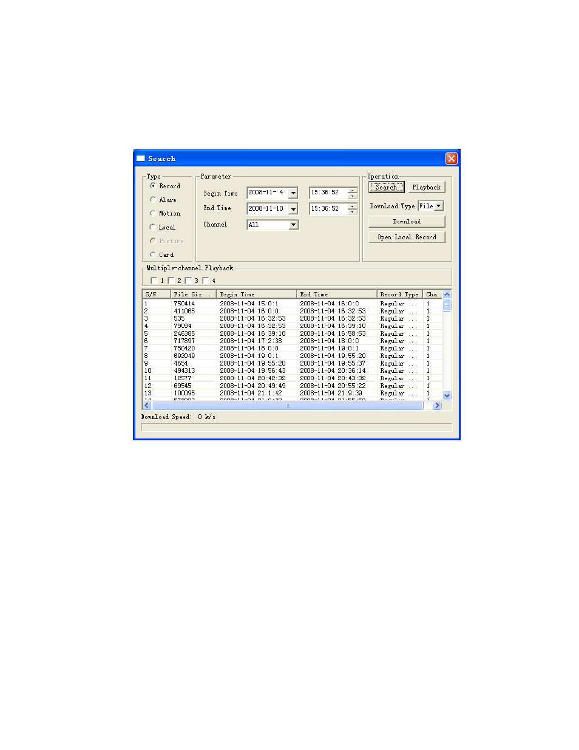579x750 pixels.
Task: Increase Begin Time with the up spinner
Action: click(x=353, y=190)
